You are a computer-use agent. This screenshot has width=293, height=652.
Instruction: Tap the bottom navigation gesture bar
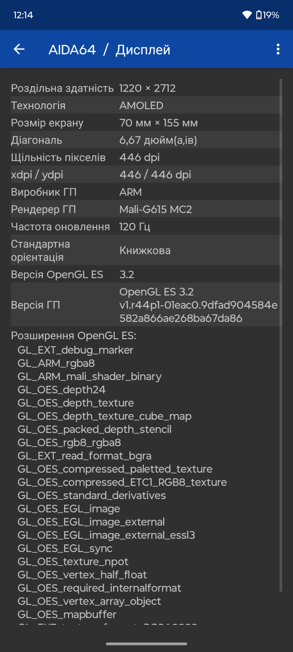146,644
